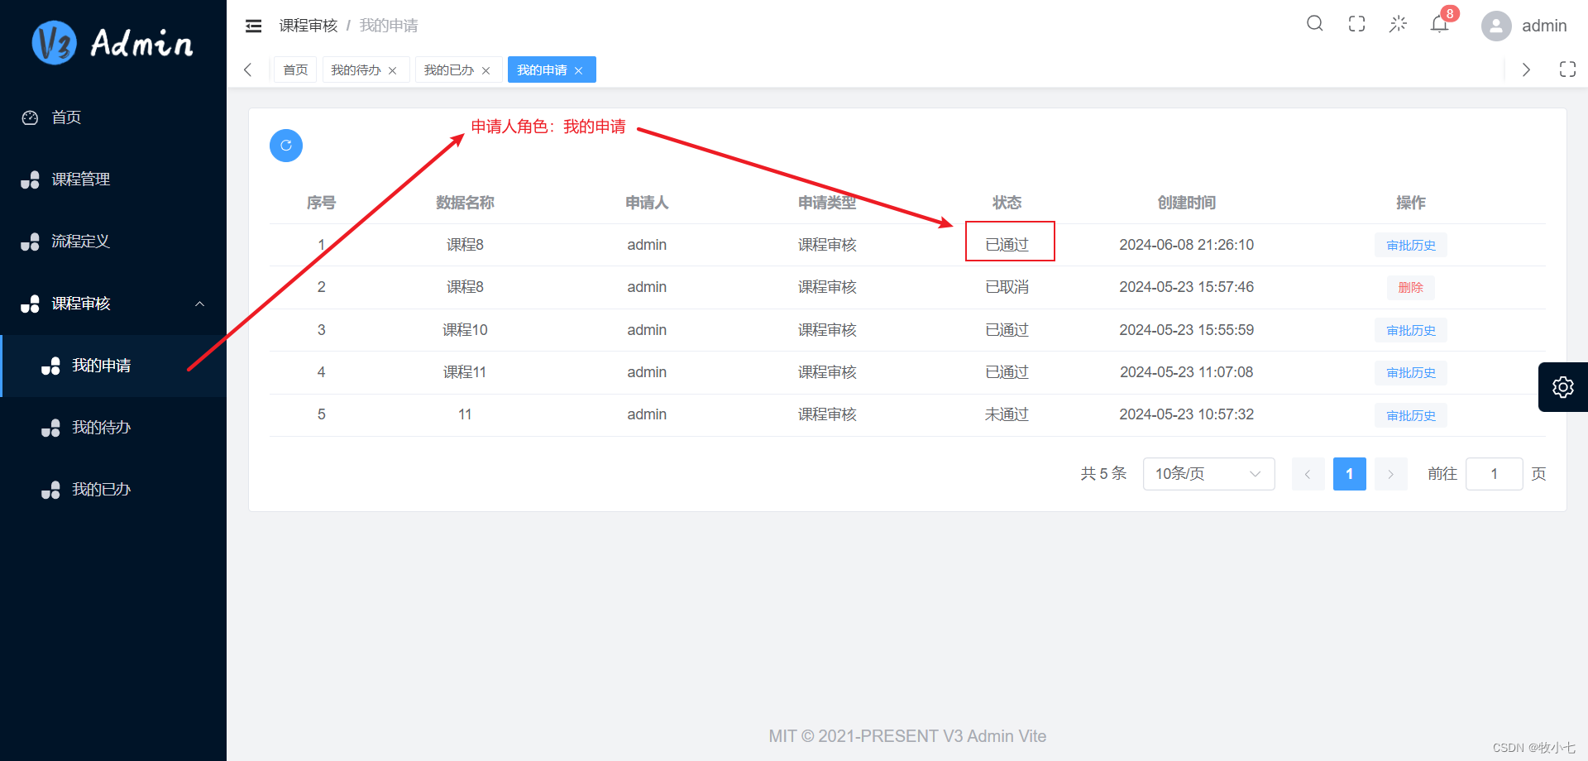Close the 我的申请 tab
The image size is (1588, 761).
pyautogui.click(x=579, y=70)
